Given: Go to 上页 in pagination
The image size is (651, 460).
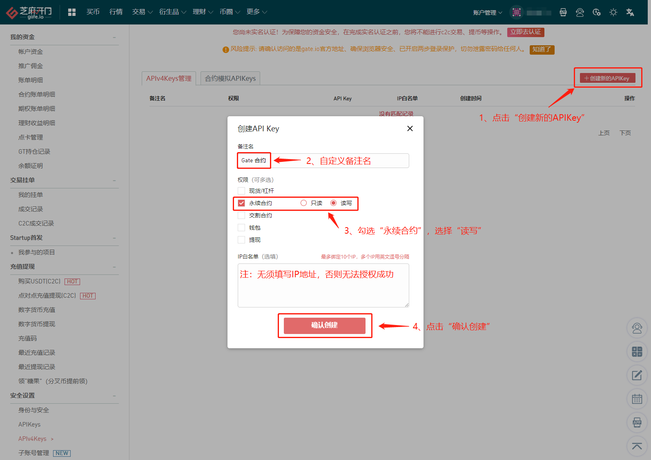Looking at the screenshot, I should 604,133.
